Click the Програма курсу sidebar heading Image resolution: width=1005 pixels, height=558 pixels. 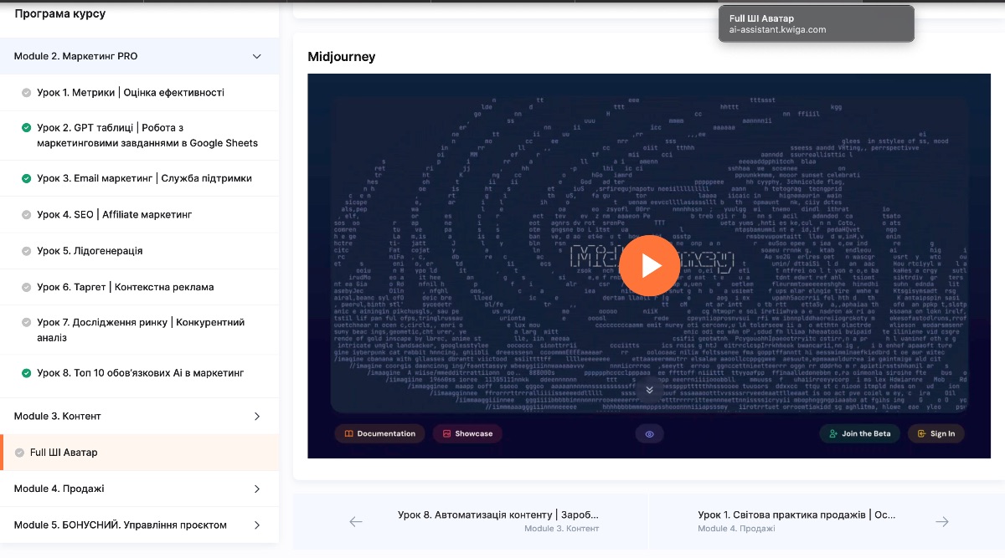point(60,13)
